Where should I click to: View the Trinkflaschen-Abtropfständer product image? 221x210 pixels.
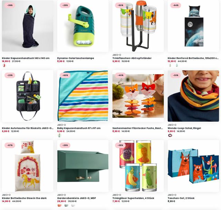click(x=138, y=26)
